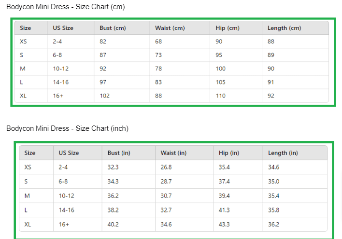
Task: Click the waist value 26.8 cell
Action: point(166,167)
